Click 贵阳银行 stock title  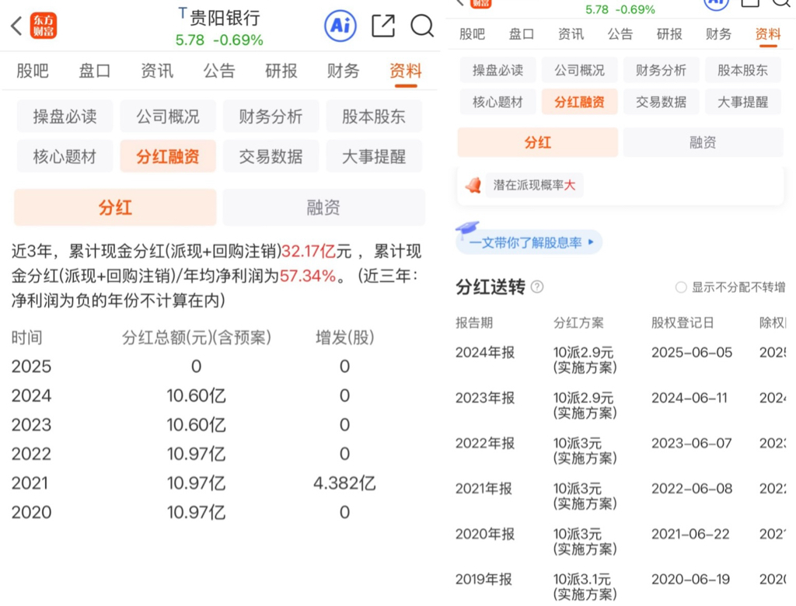pos(225,19)
